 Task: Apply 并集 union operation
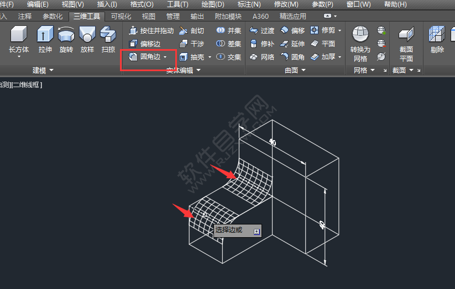[x=229, y=30]
